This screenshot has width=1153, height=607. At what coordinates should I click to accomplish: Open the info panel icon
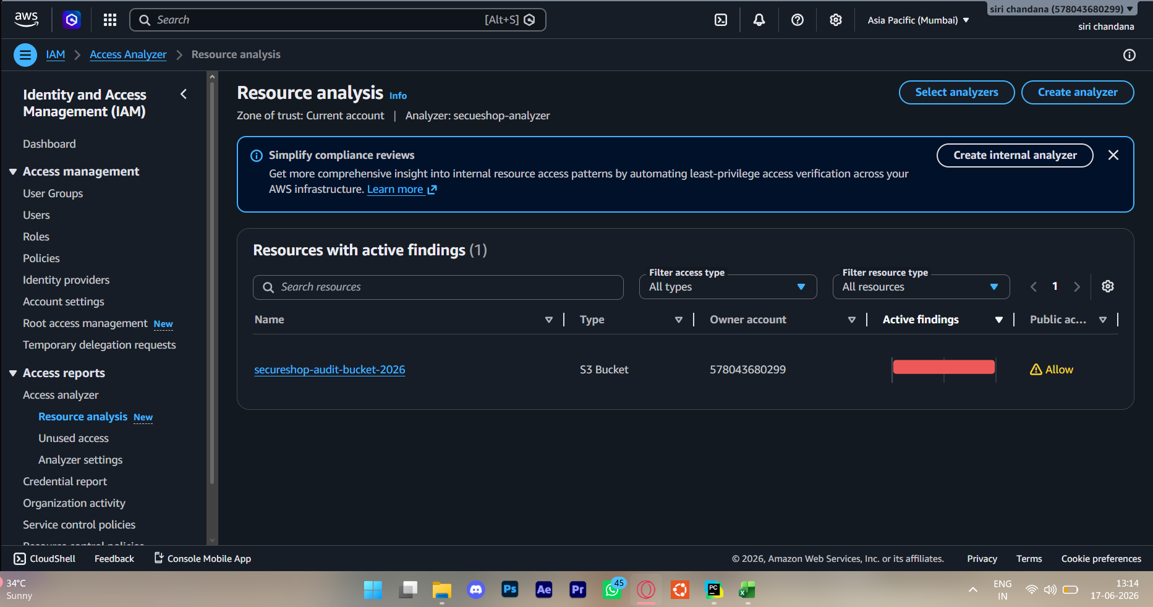[1130, 55]
